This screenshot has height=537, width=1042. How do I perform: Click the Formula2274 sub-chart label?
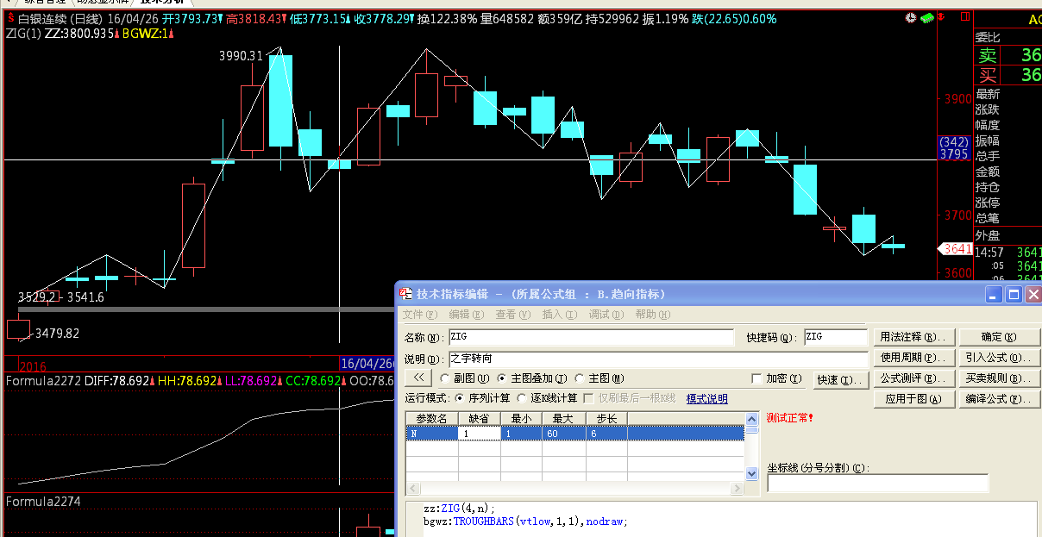(43, 501)
